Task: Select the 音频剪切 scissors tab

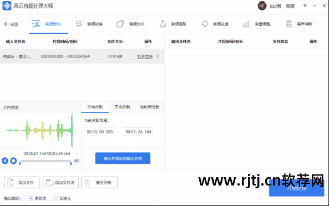Action: point(48,24)
